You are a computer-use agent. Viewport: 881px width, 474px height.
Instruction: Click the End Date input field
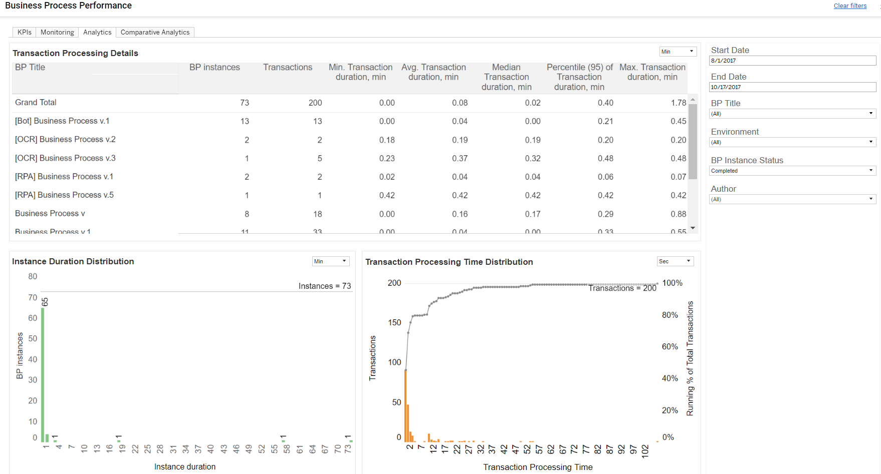coord(792,87)
